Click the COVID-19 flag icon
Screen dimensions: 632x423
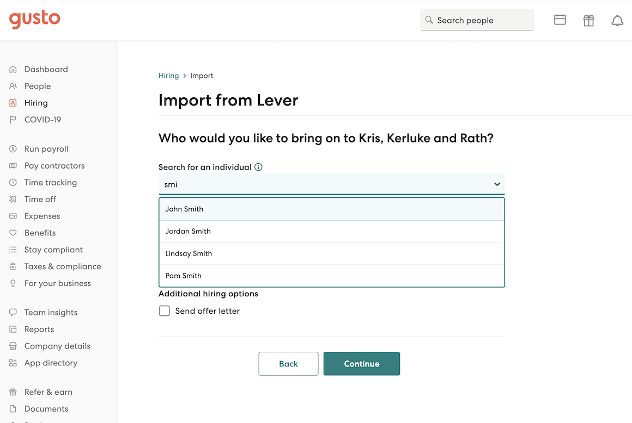tap(13, 120)
